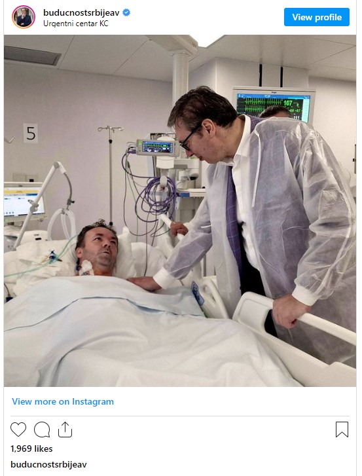362x476 pixels.
Task: Click the IV pole in the photo
Action: pos(111,173)
